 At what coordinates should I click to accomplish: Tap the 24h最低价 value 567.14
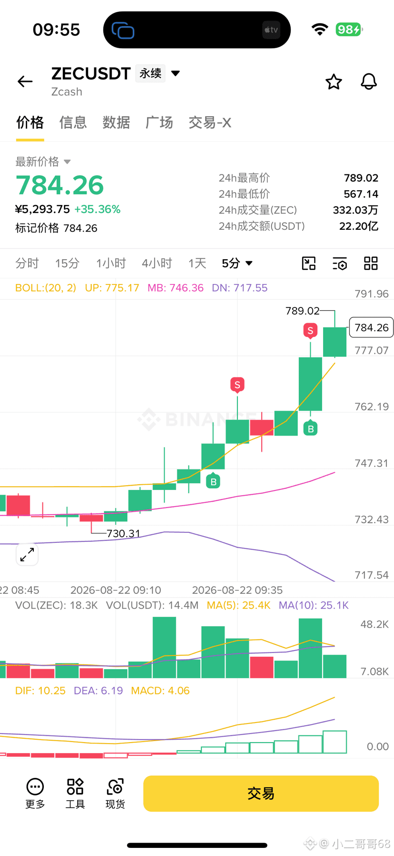(x=361, y=194)
